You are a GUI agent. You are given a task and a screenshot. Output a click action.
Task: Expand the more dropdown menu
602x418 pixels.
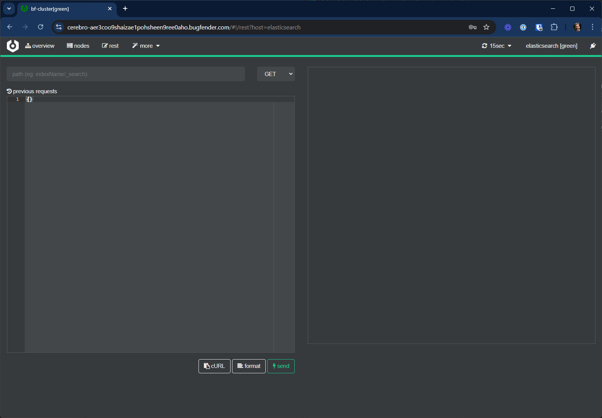pyautogui.click(x=146, y=46)
